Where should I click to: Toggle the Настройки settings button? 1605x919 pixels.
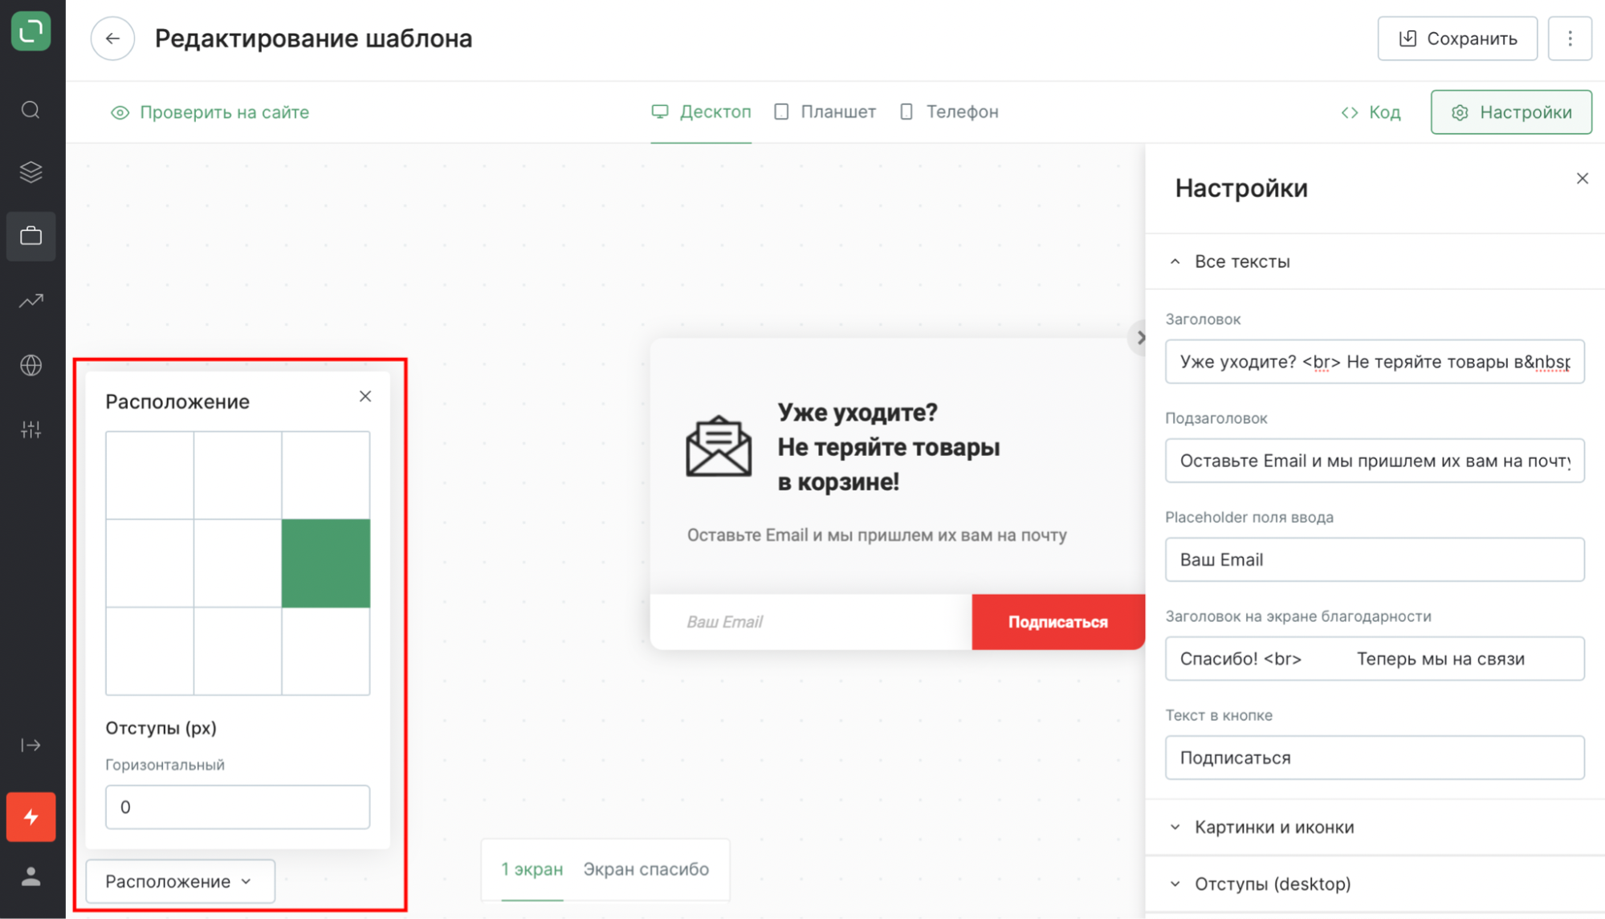[x=1511, y=112]
